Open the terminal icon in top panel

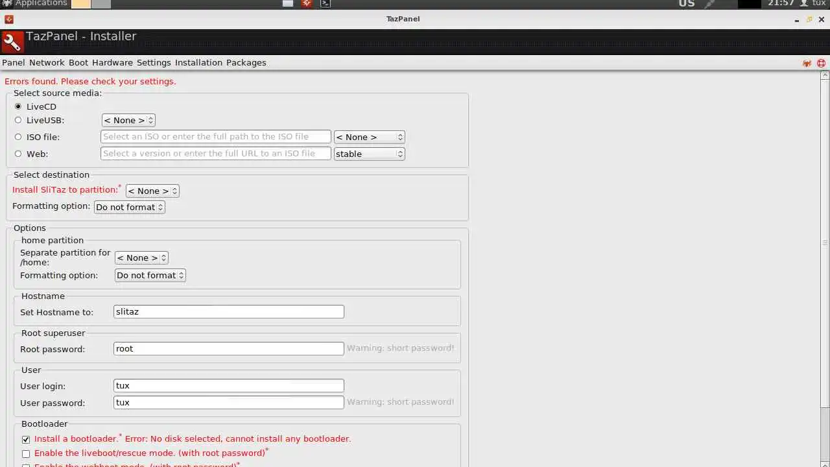tap(326, 3)
